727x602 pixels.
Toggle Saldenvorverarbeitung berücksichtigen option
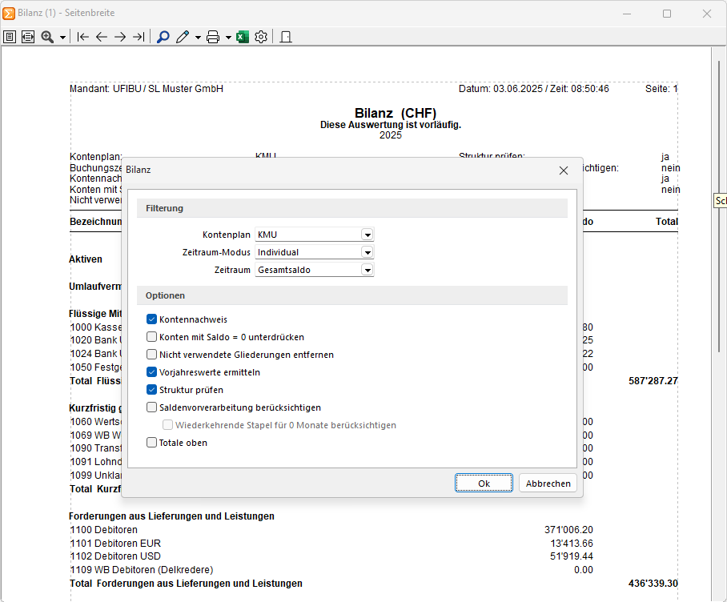coord(151,407)
